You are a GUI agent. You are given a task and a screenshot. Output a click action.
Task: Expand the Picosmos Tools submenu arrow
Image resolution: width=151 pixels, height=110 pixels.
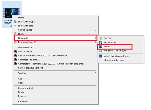point(95,42)
